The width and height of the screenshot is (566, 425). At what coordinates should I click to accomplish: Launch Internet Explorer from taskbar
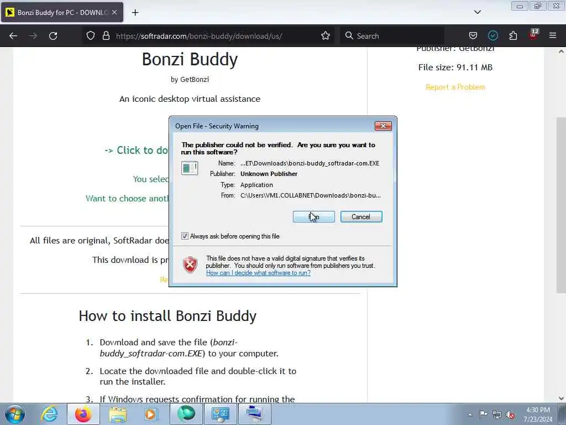click(x=49, y=414)
